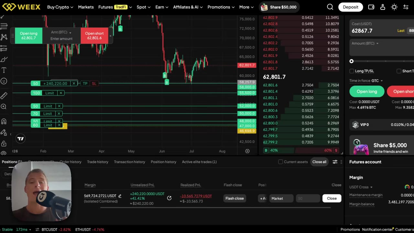Open the user profile icon
This screenshot has width=414, height=233.
pyautogui.click(x=383, y=7)
